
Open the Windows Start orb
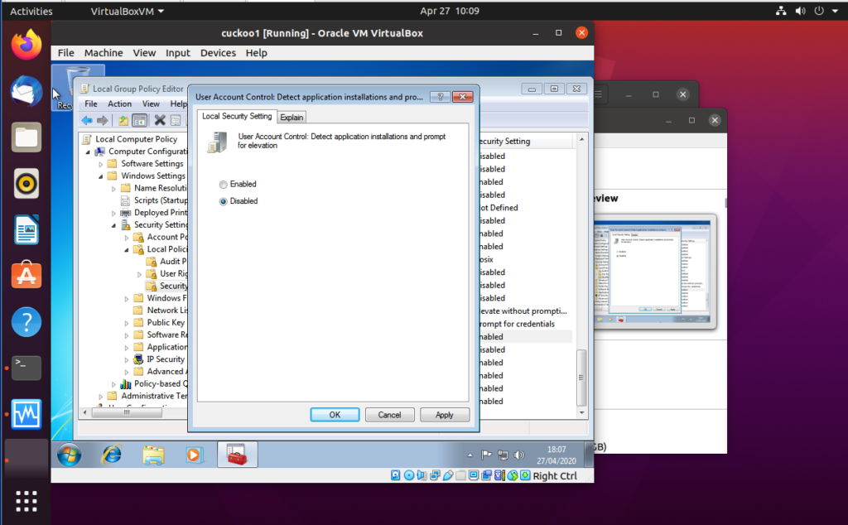68,454
